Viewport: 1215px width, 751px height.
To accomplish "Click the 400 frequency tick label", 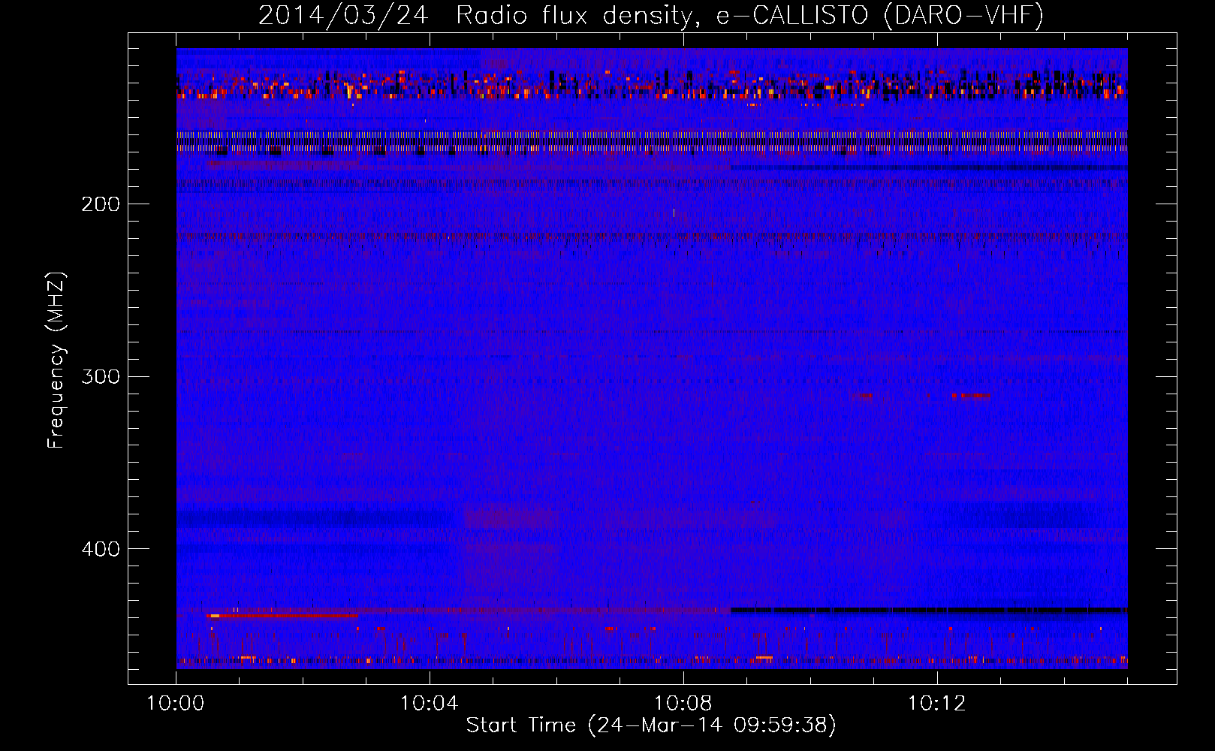I will click(101, 549).
